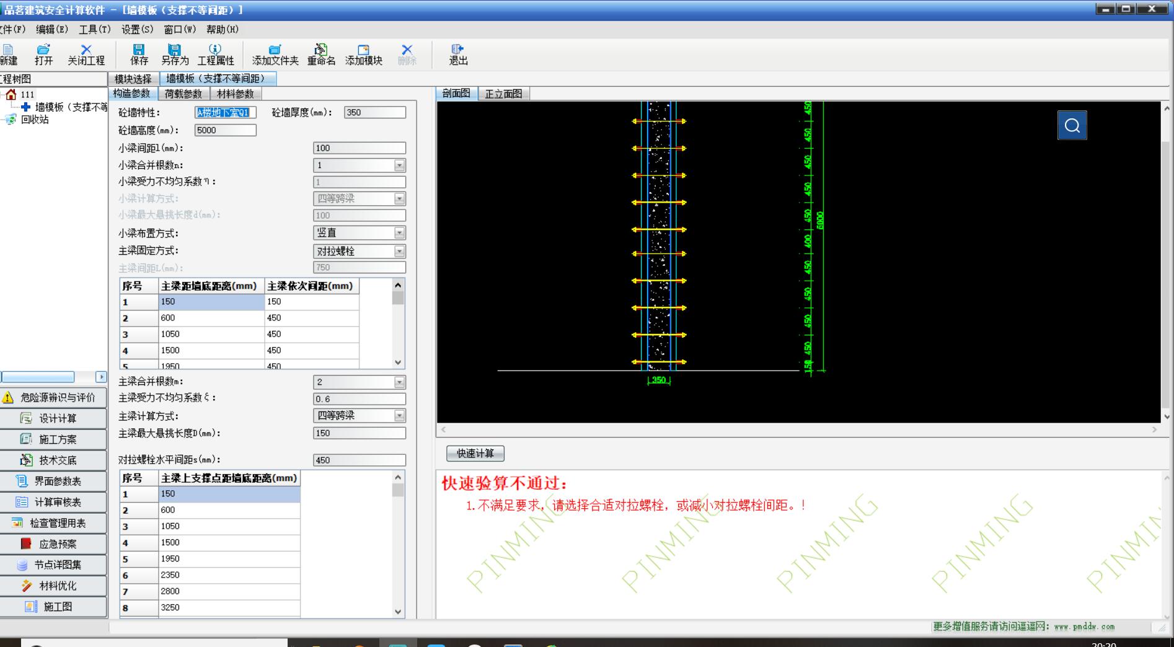1174x647 pixels.
Task: Select cell 600 in 主梁距墙底距离 table
Action: click(211, 318)
